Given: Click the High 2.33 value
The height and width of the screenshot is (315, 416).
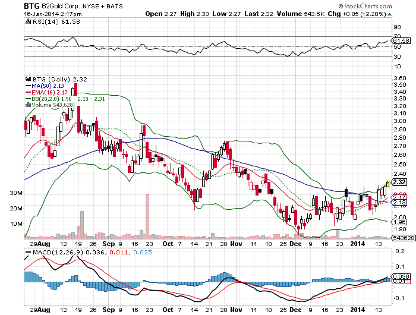Looking at the screenshot, I should [194, 14].
